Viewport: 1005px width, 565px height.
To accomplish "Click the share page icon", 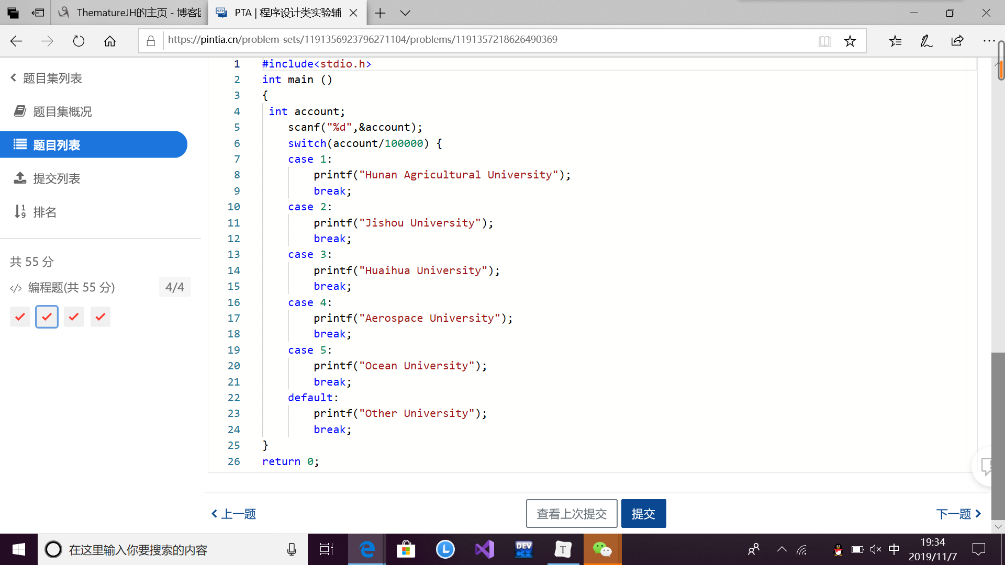I will pyautogui.click(x=957, y=41).
